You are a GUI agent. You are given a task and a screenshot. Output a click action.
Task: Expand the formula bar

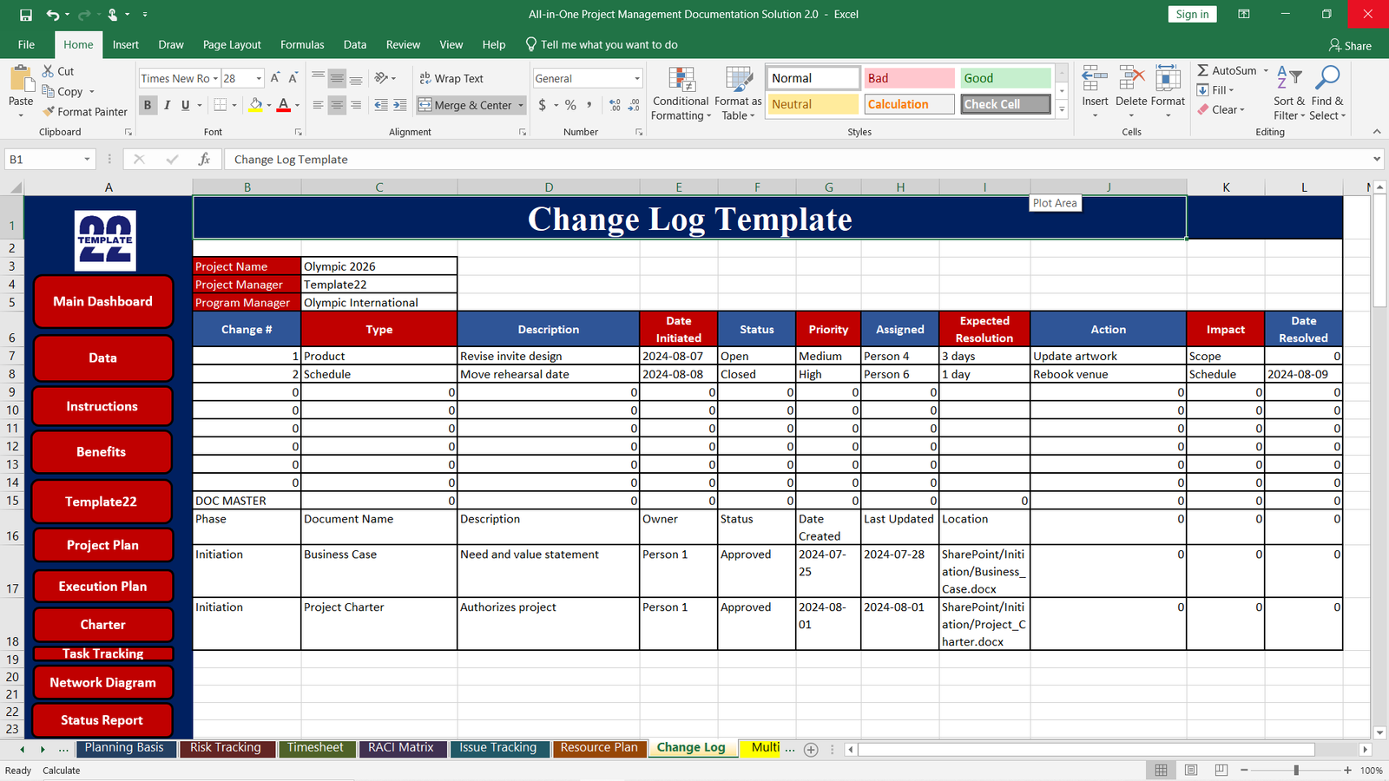point(1377,160)
